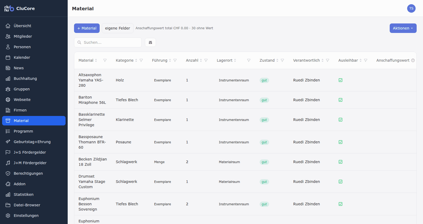The width and height of the screenshot is (423, 224).
Task: Open the Altsaxophon Yamaha YAS-280 entry
Action: 91,80
